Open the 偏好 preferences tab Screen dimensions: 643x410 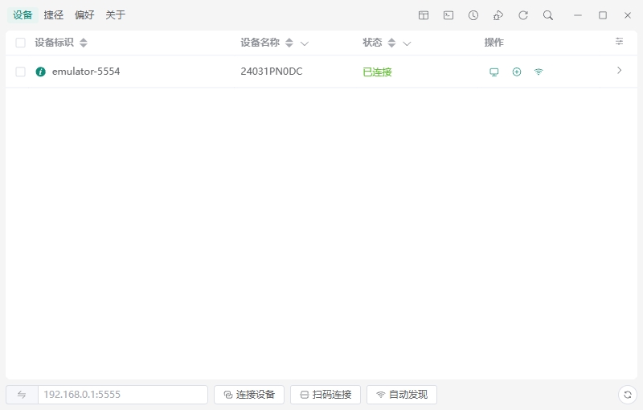point(84,15)
